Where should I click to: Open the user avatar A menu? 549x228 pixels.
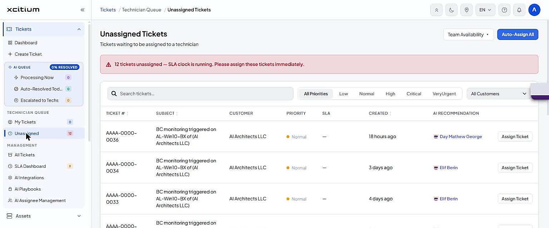tap(534, 10)
